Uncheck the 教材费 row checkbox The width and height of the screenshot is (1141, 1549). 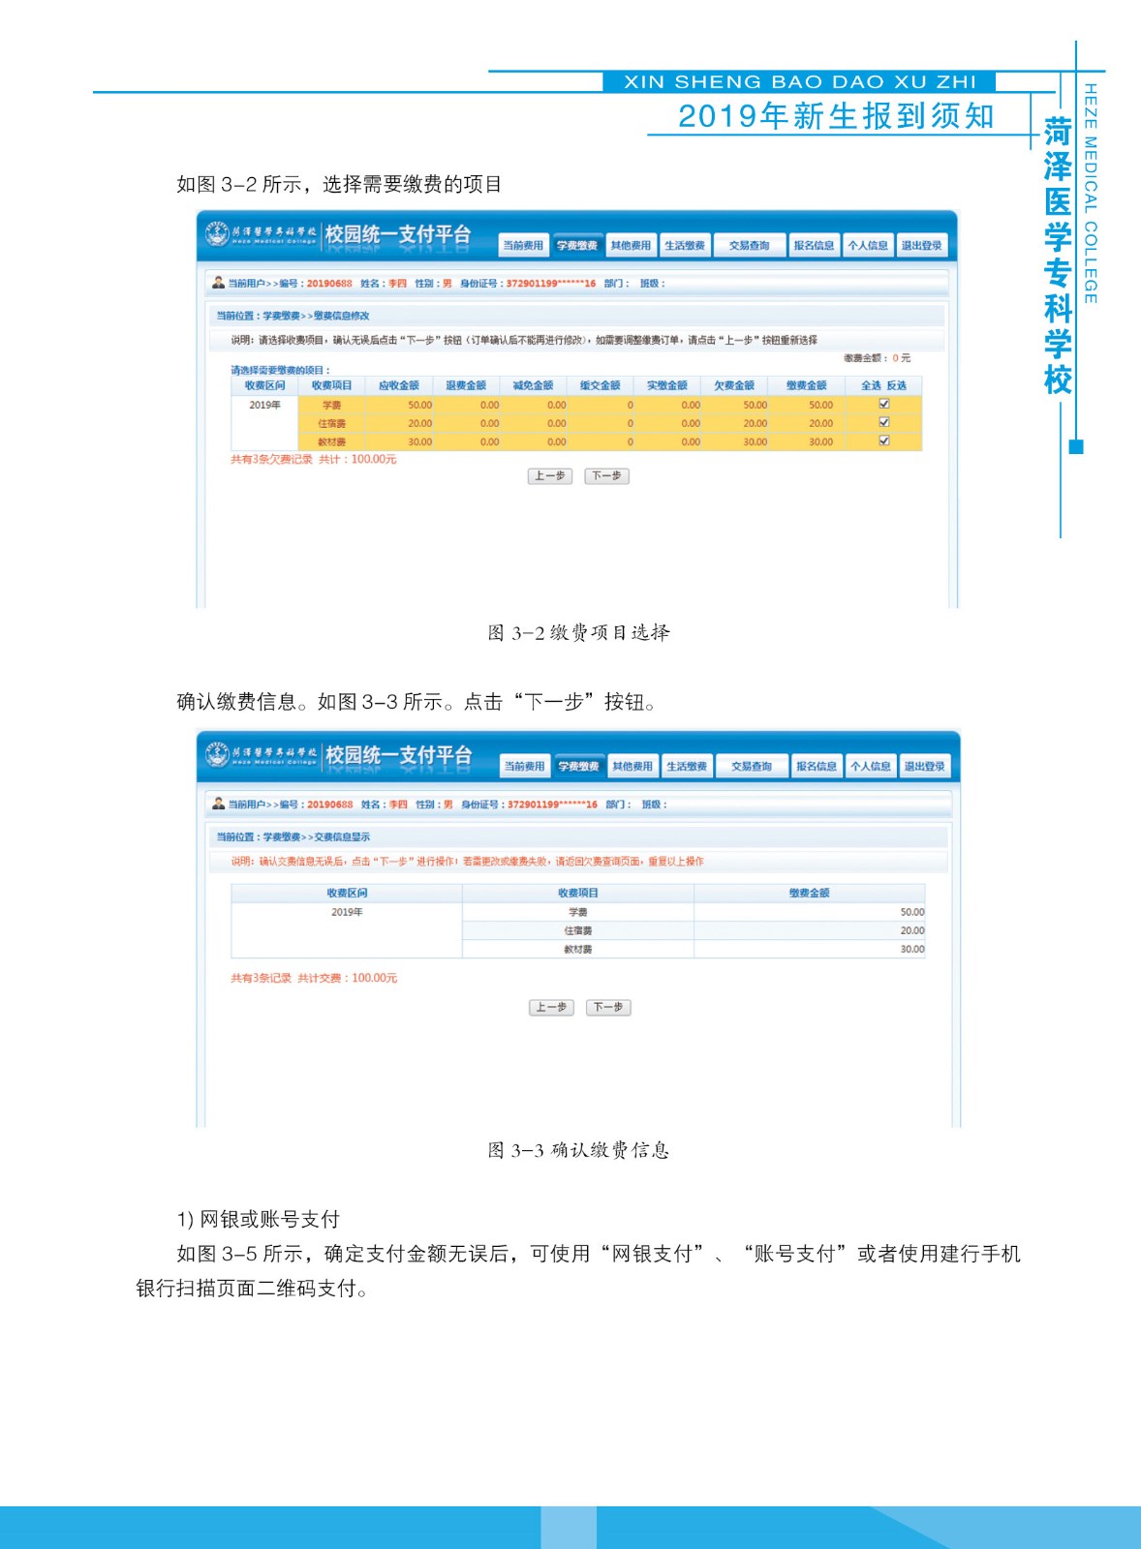(883, 440)
